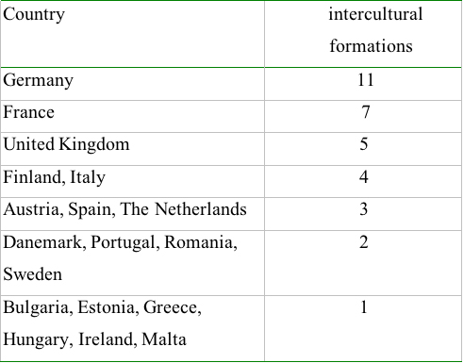This screenshot has height=363, width=464.
Task: Select the intercultural formations header cell
Action: pyautogui.click(x=363, y=34)
